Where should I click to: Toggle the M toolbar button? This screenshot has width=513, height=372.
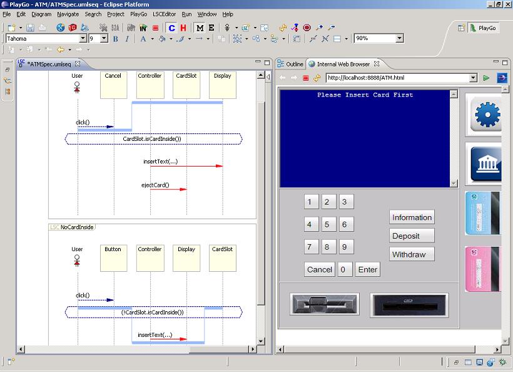(200, 28)
